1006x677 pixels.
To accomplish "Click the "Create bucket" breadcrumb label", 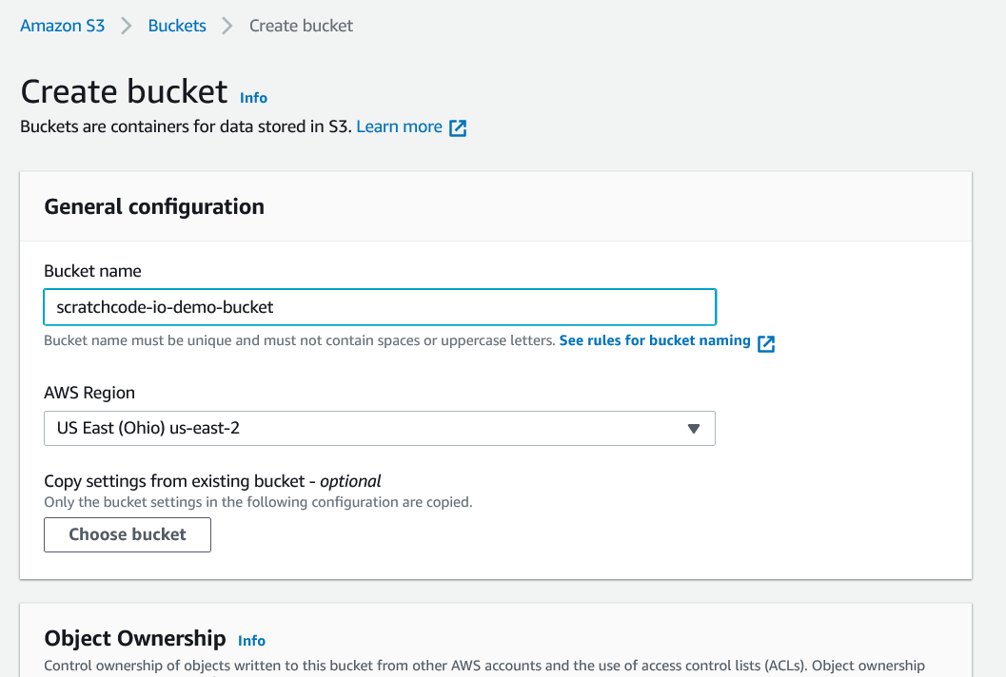I will [x=301, y=26].
